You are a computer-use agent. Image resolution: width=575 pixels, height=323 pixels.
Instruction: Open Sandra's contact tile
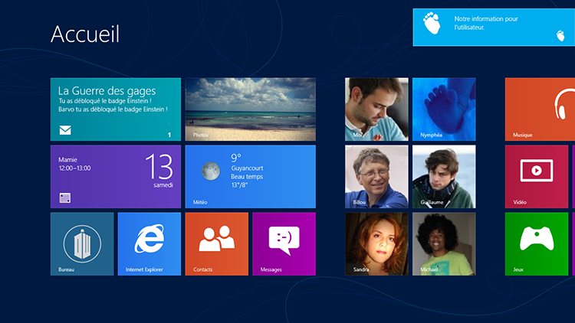(376, 243)
